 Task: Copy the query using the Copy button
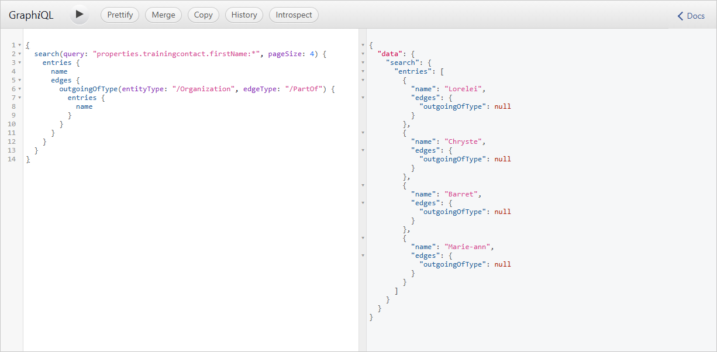pos(204,15)
